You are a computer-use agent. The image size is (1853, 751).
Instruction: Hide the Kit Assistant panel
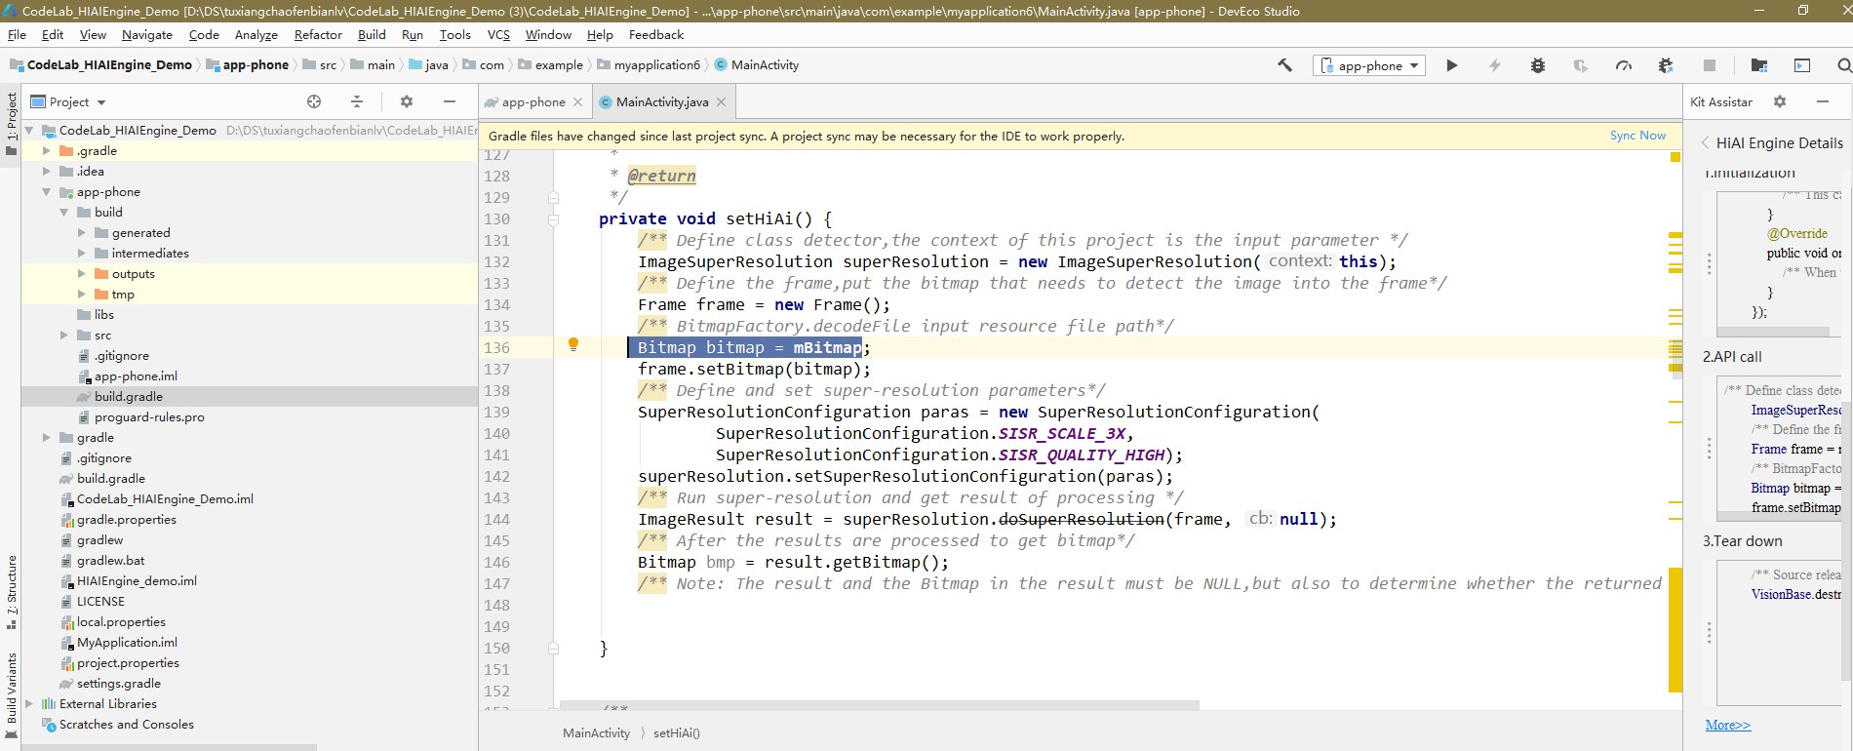1823,101
